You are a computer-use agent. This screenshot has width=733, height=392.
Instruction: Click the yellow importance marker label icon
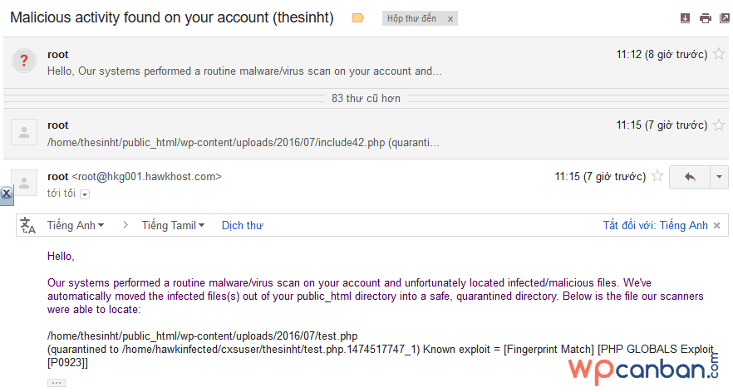[x=358, y=18]
